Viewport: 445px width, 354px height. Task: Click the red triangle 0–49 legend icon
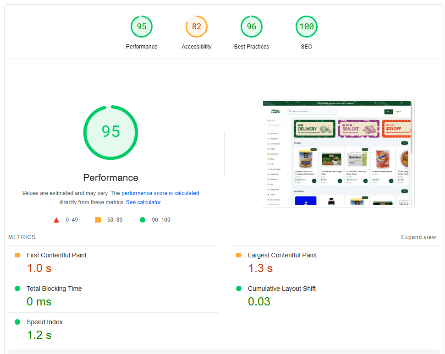click(56, 220)
